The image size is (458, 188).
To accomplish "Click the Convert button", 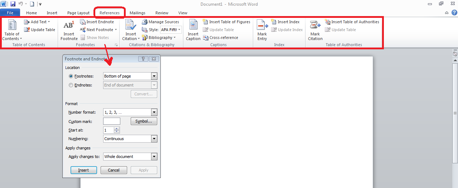I will click(144, 94).
